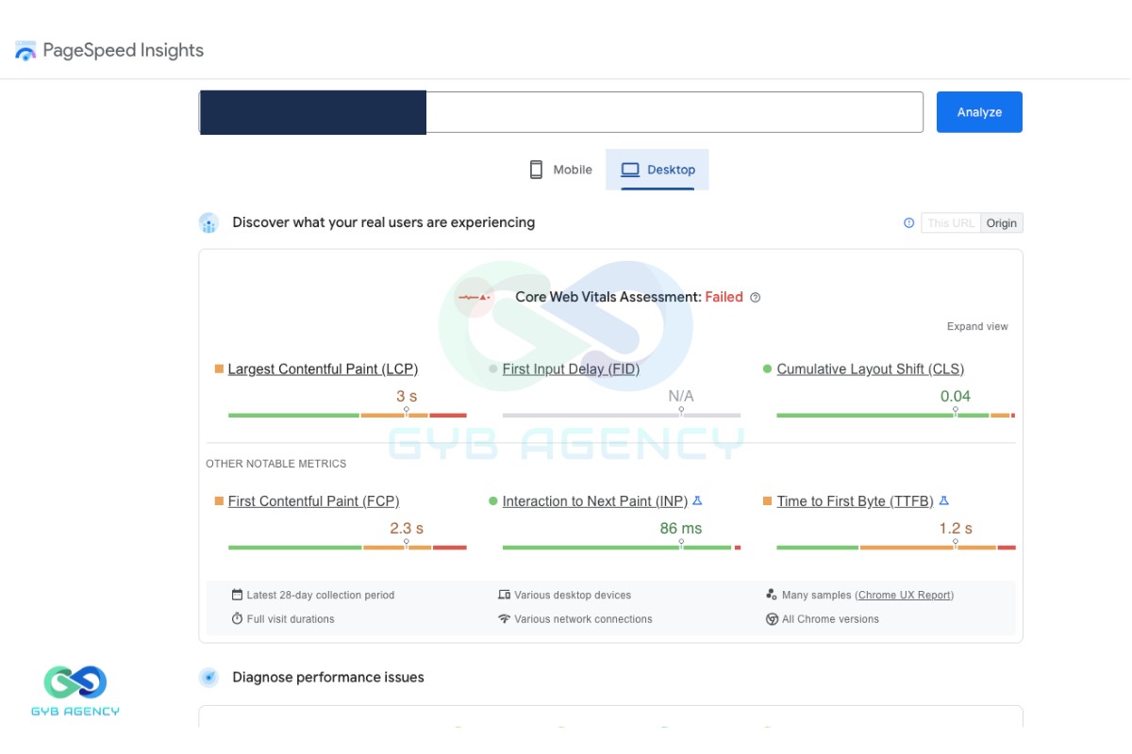Click the experimental flask icon beside INP
The height and width of the screenshot is (754, 1132).
click(697, 501)
